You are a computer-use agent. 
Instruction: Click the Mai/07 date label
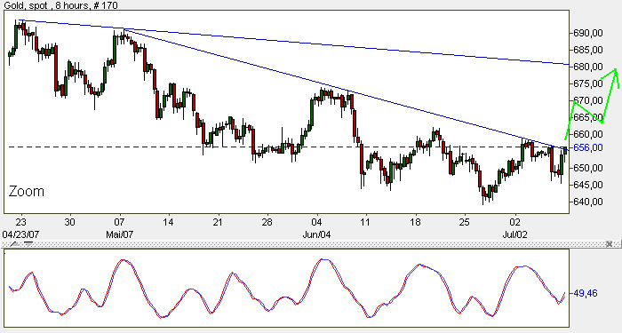click(119, 234)
